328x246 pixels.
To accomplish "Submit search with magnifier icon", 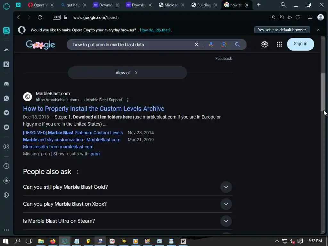I will (237, 44).
